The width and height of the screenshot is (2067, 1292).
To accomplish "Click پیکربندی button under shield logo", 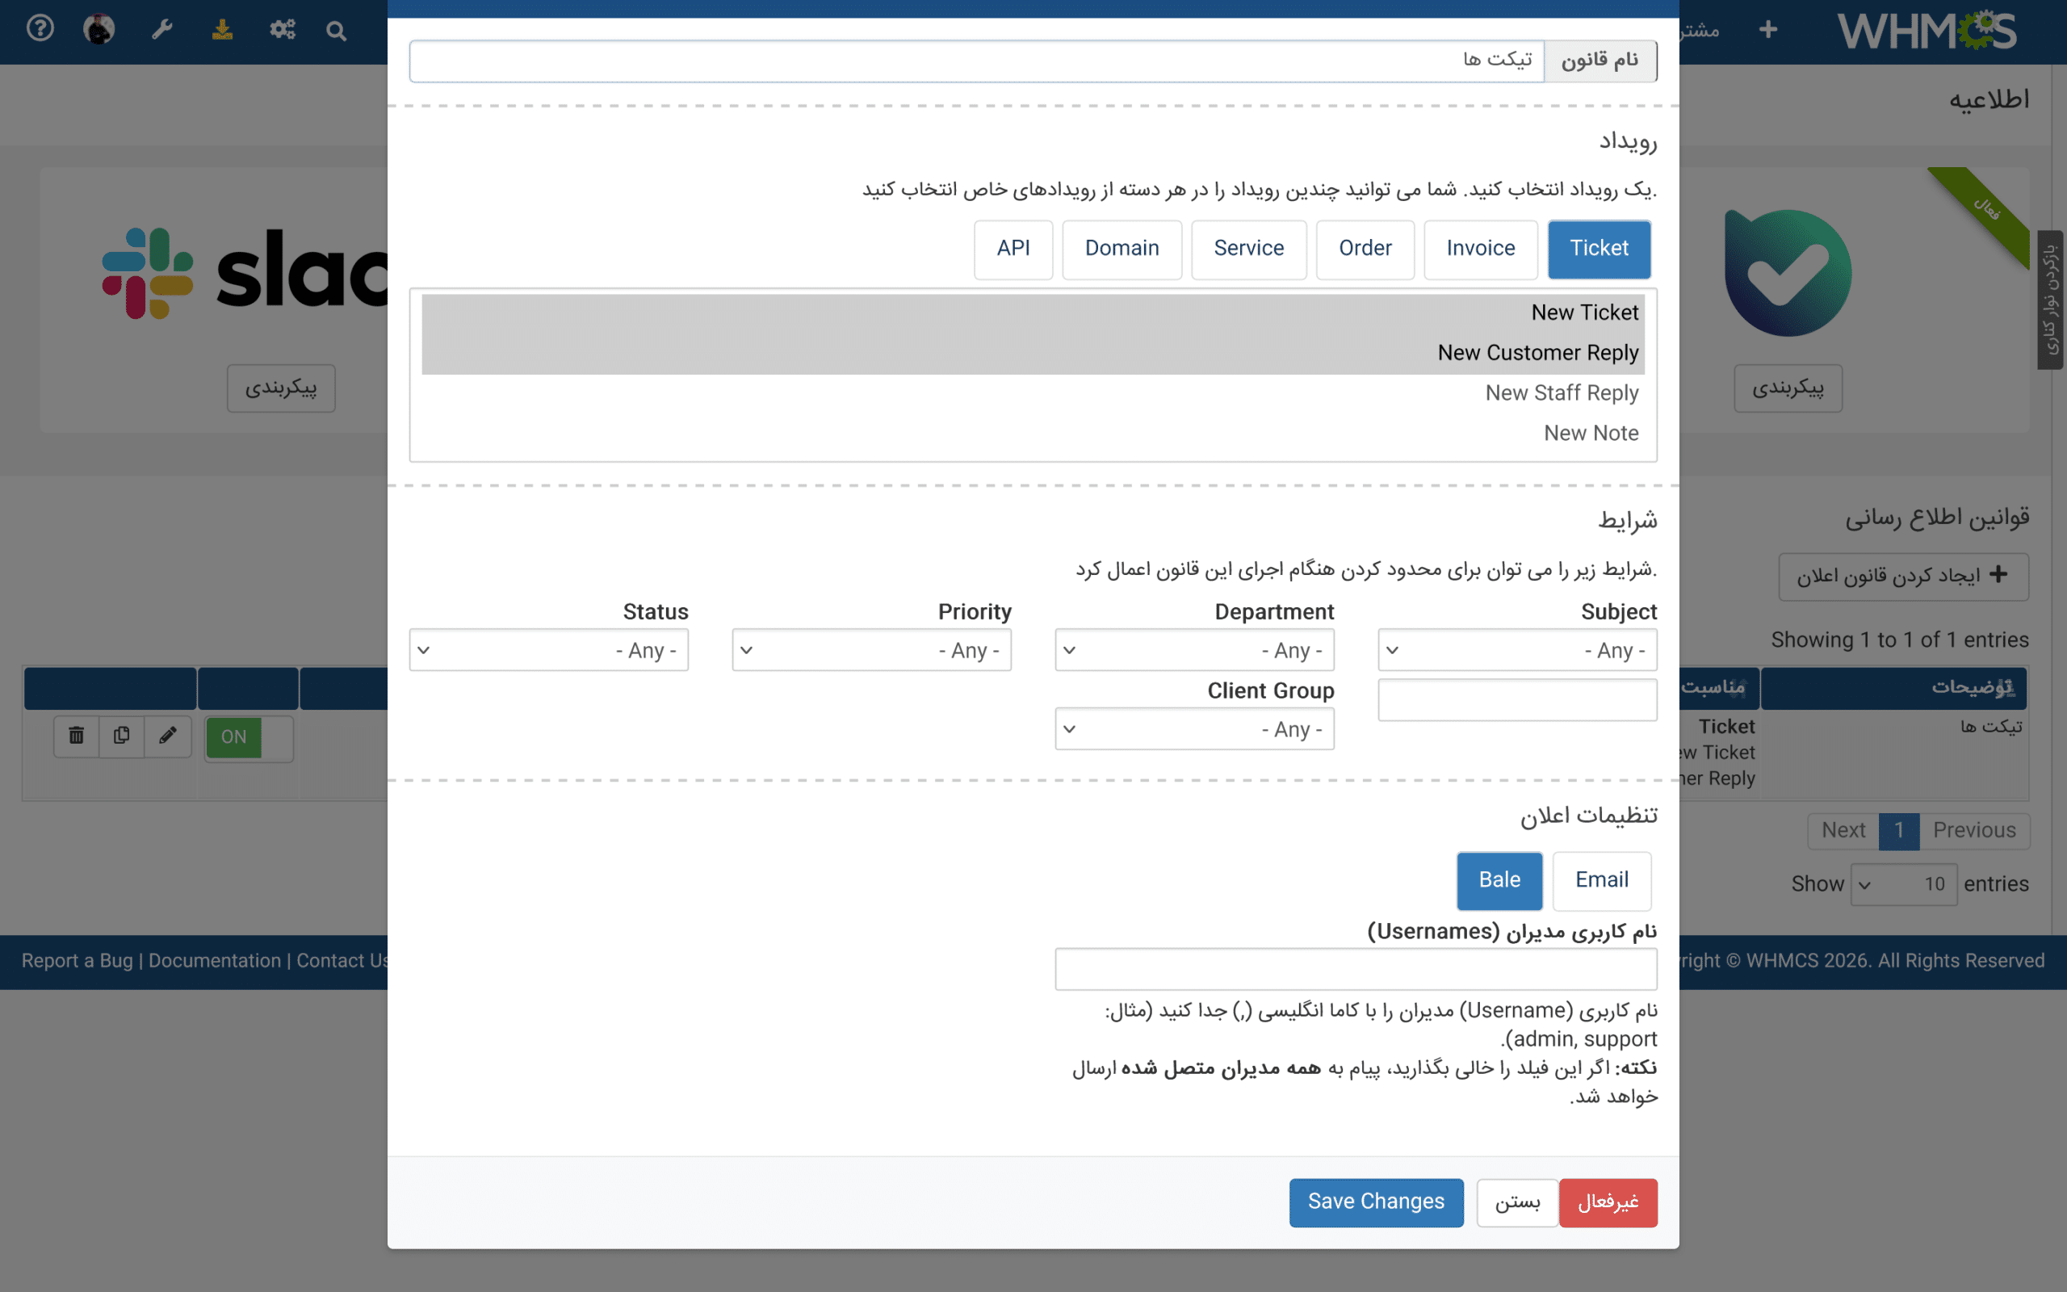I will [x=1788, y=388].
